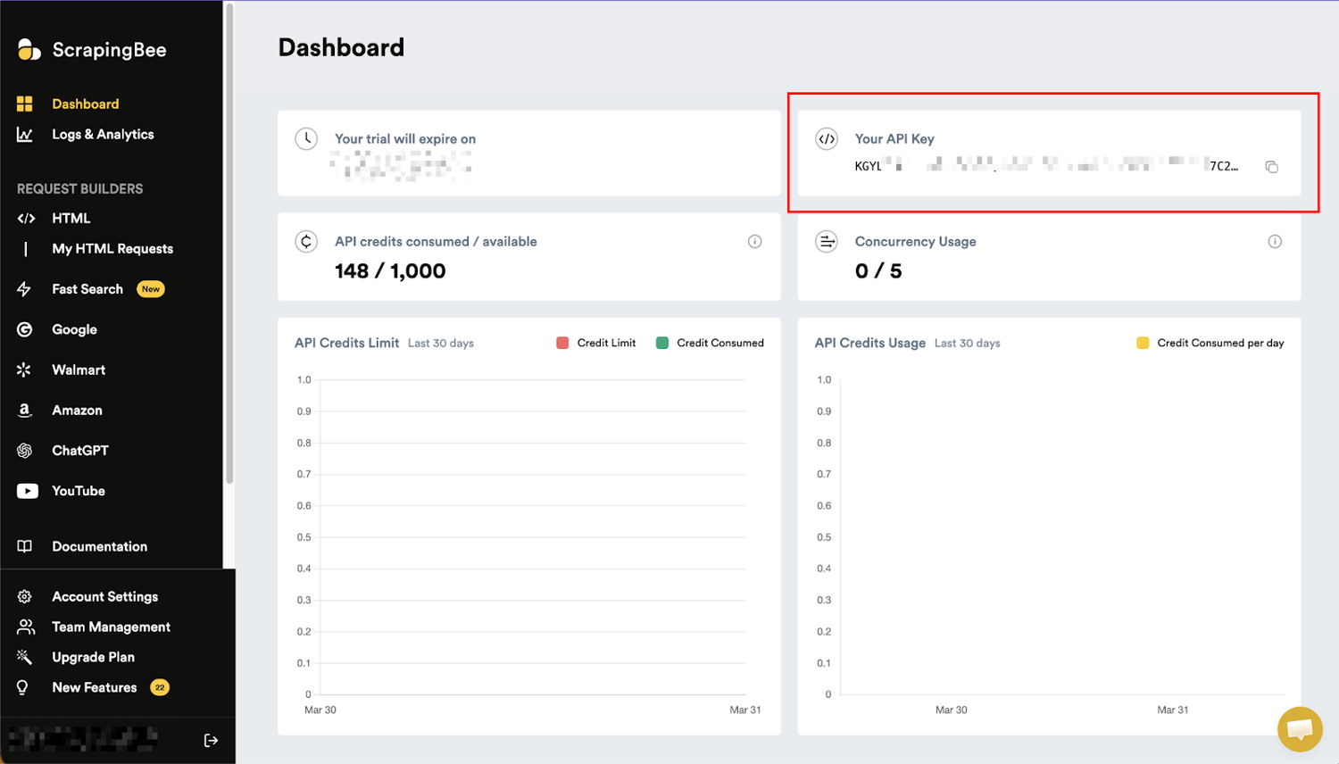Open Account Settings
The image size is (1339, 764).
pos(104,596)
